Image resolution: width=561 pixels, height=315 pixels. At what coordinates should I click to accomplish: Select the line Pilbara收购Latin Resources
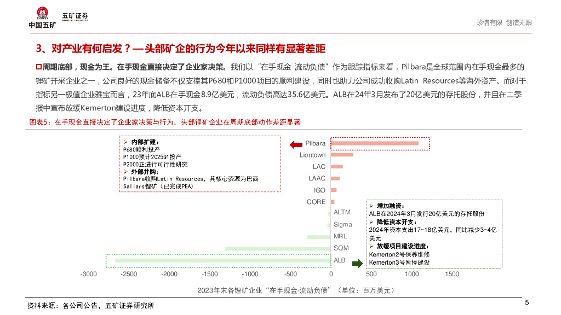(x=190, y=179)
